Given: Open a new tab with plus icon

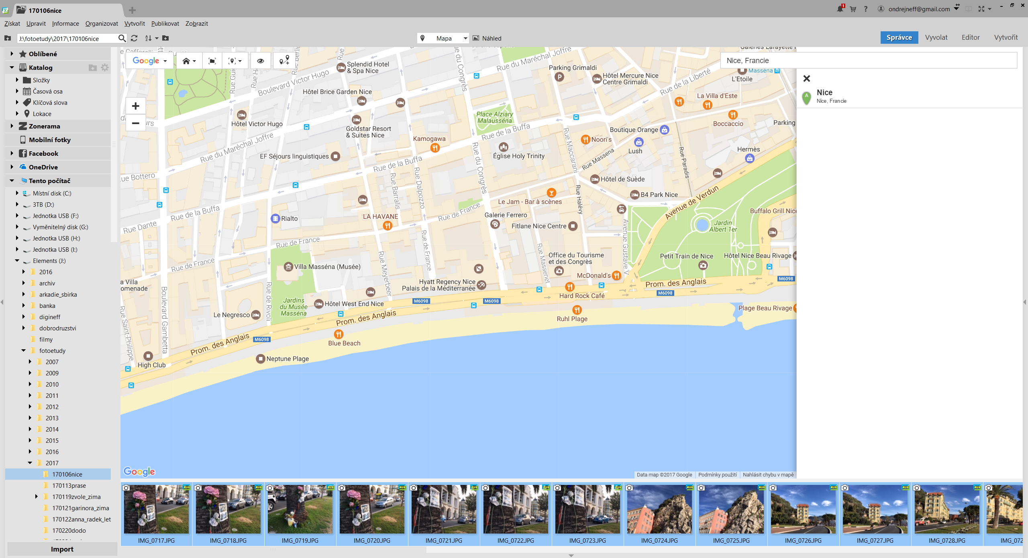Looking at the screenshot, I should (x=132, y=10).
